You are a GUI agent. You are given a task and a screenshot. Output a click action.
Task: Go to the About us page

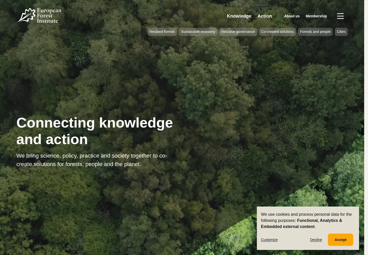coord(292,16)
